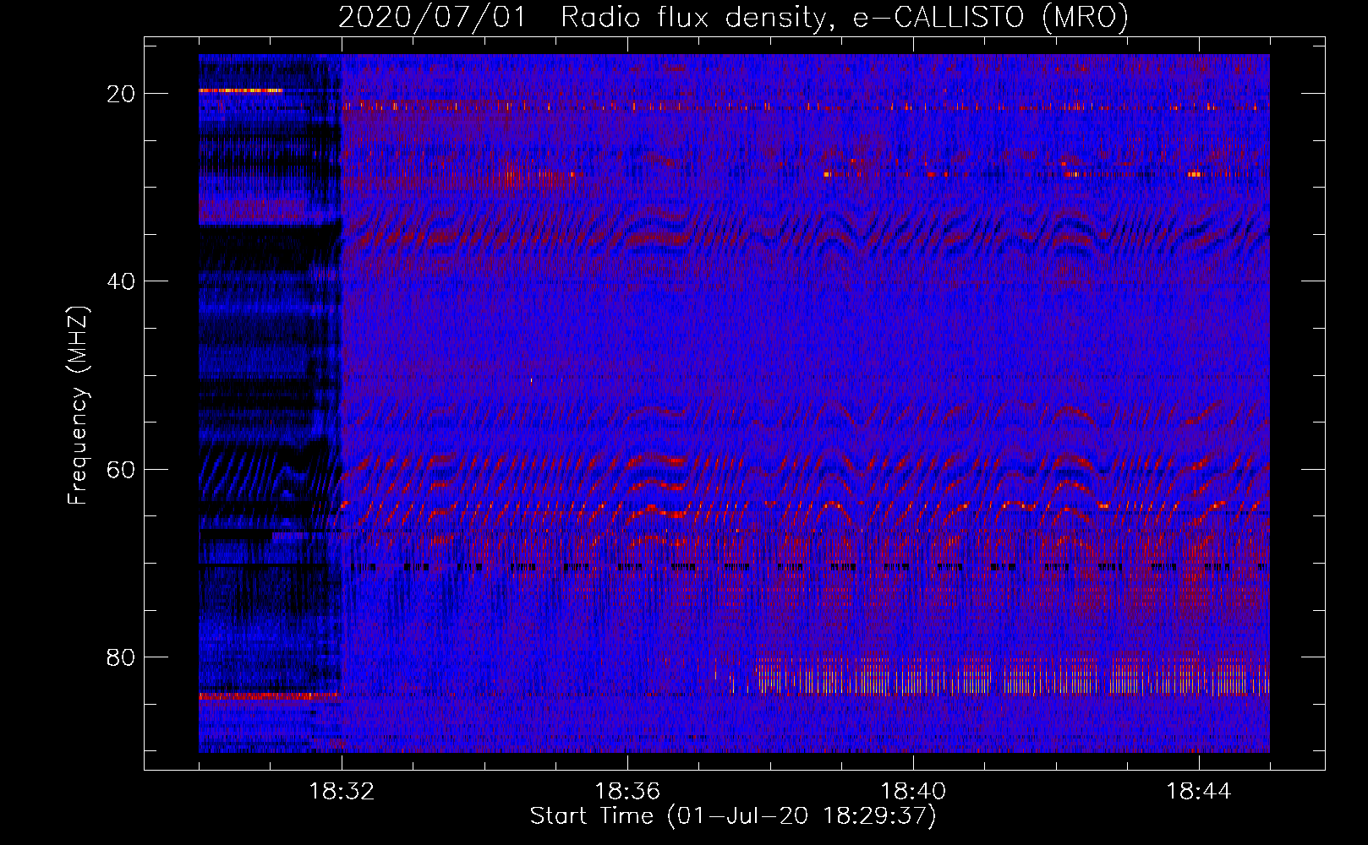Click the 18:40 time tick label
The width and height of the screenshot is (1368, 845).
(913, 792)
